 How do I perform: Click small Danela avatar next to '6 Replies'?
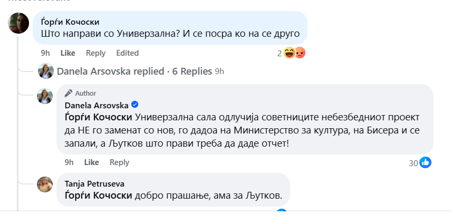[x=46, y=71]
